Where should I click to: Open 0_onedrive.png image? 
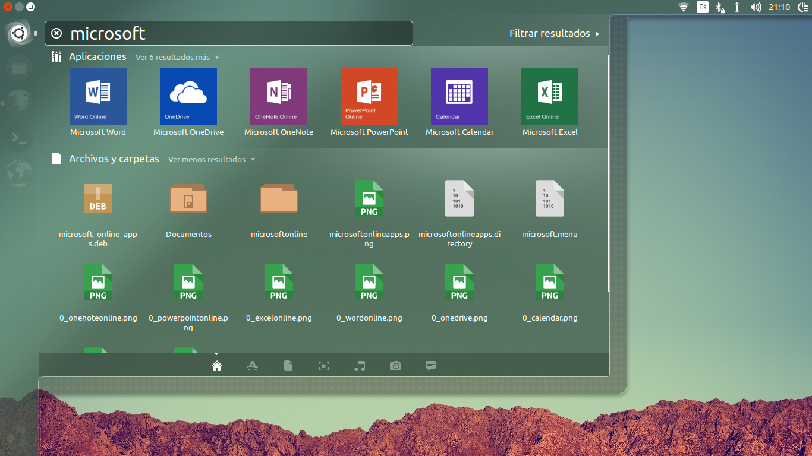[459, 282]
